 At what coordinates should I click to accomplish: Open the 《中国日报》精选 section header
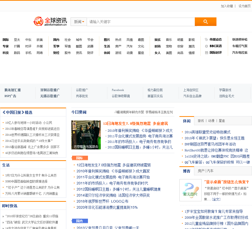coord(18,112)
